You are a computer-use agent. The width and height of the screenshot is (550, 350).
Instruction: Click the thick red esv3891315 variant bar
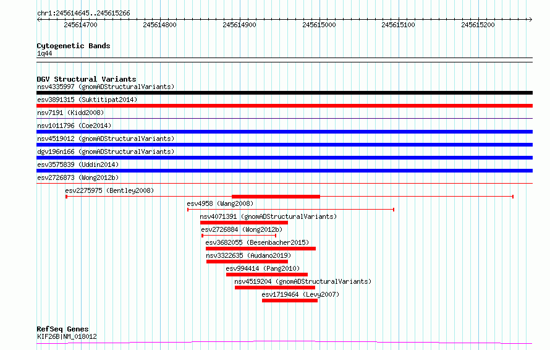(284, 106)
